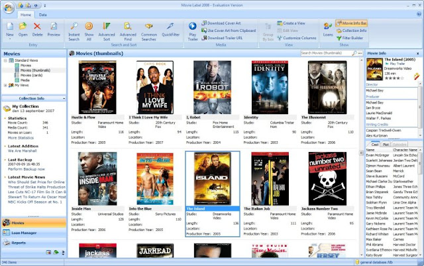Viewport: 424px width, 266px height.
Task: Click Group By Box button
Action: pos(268,32)
